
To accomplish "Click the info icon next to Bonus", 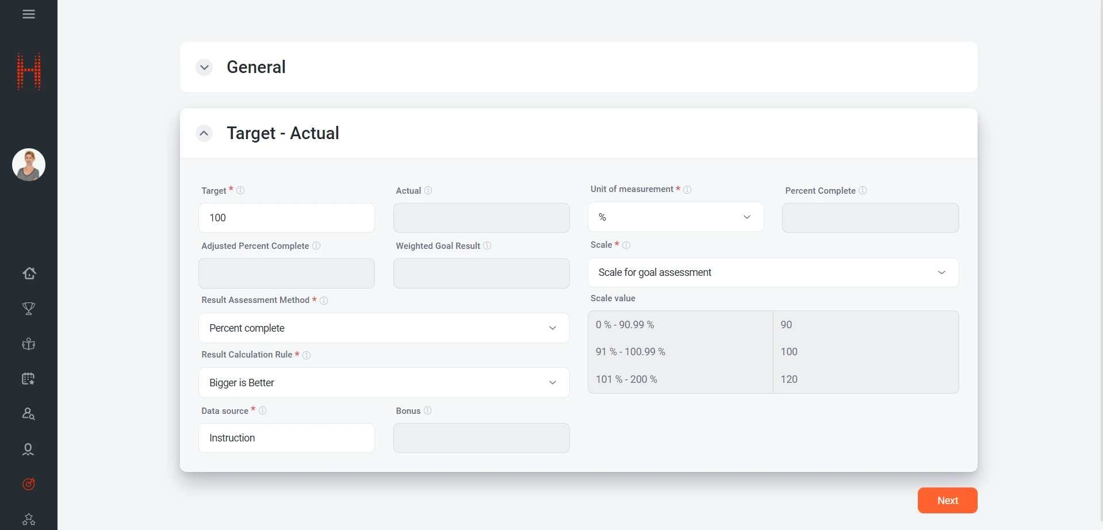I will (x=427, y=410).
